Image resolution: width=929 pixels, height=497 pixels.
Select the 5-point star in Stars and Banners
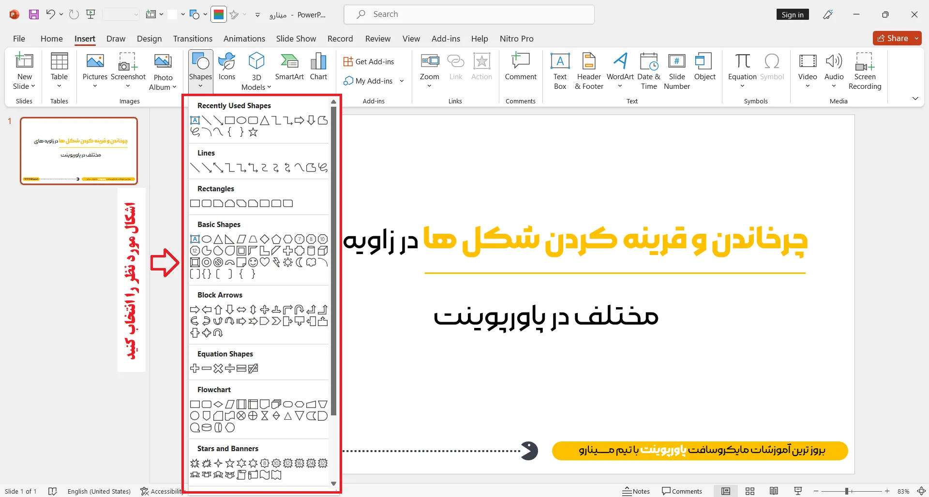[x=230, y=463]
